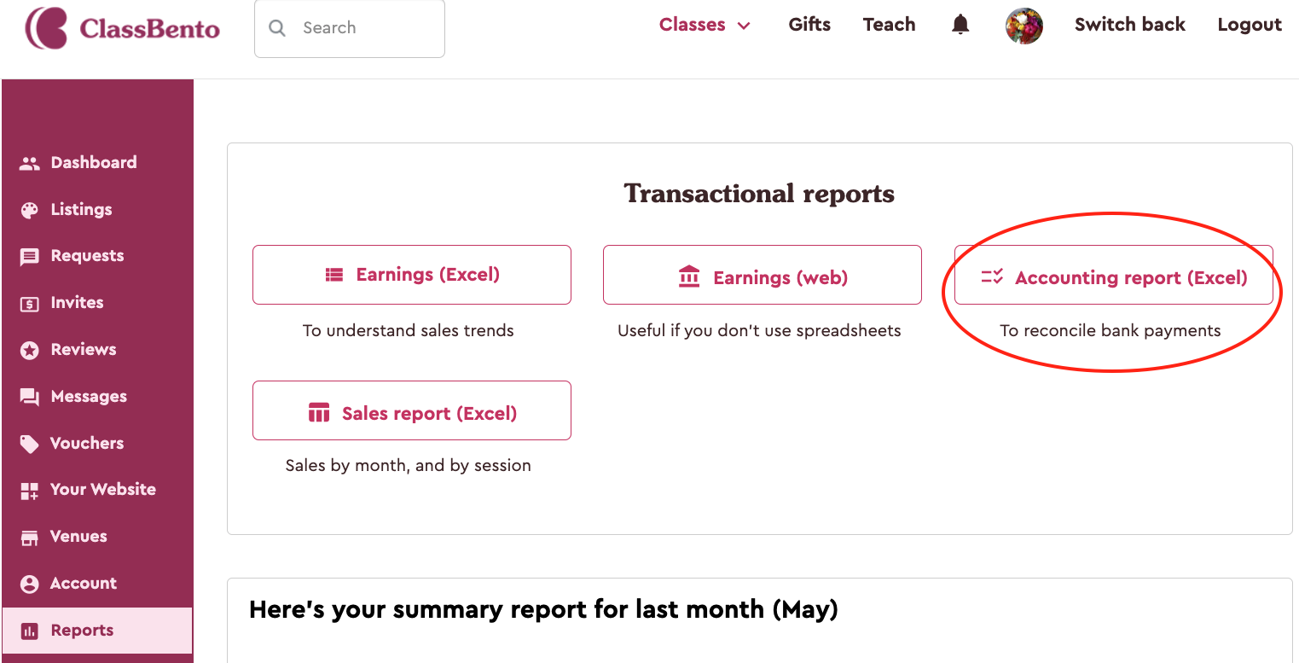
Task: Click the Vouchers tag icon
Action: 30,444
